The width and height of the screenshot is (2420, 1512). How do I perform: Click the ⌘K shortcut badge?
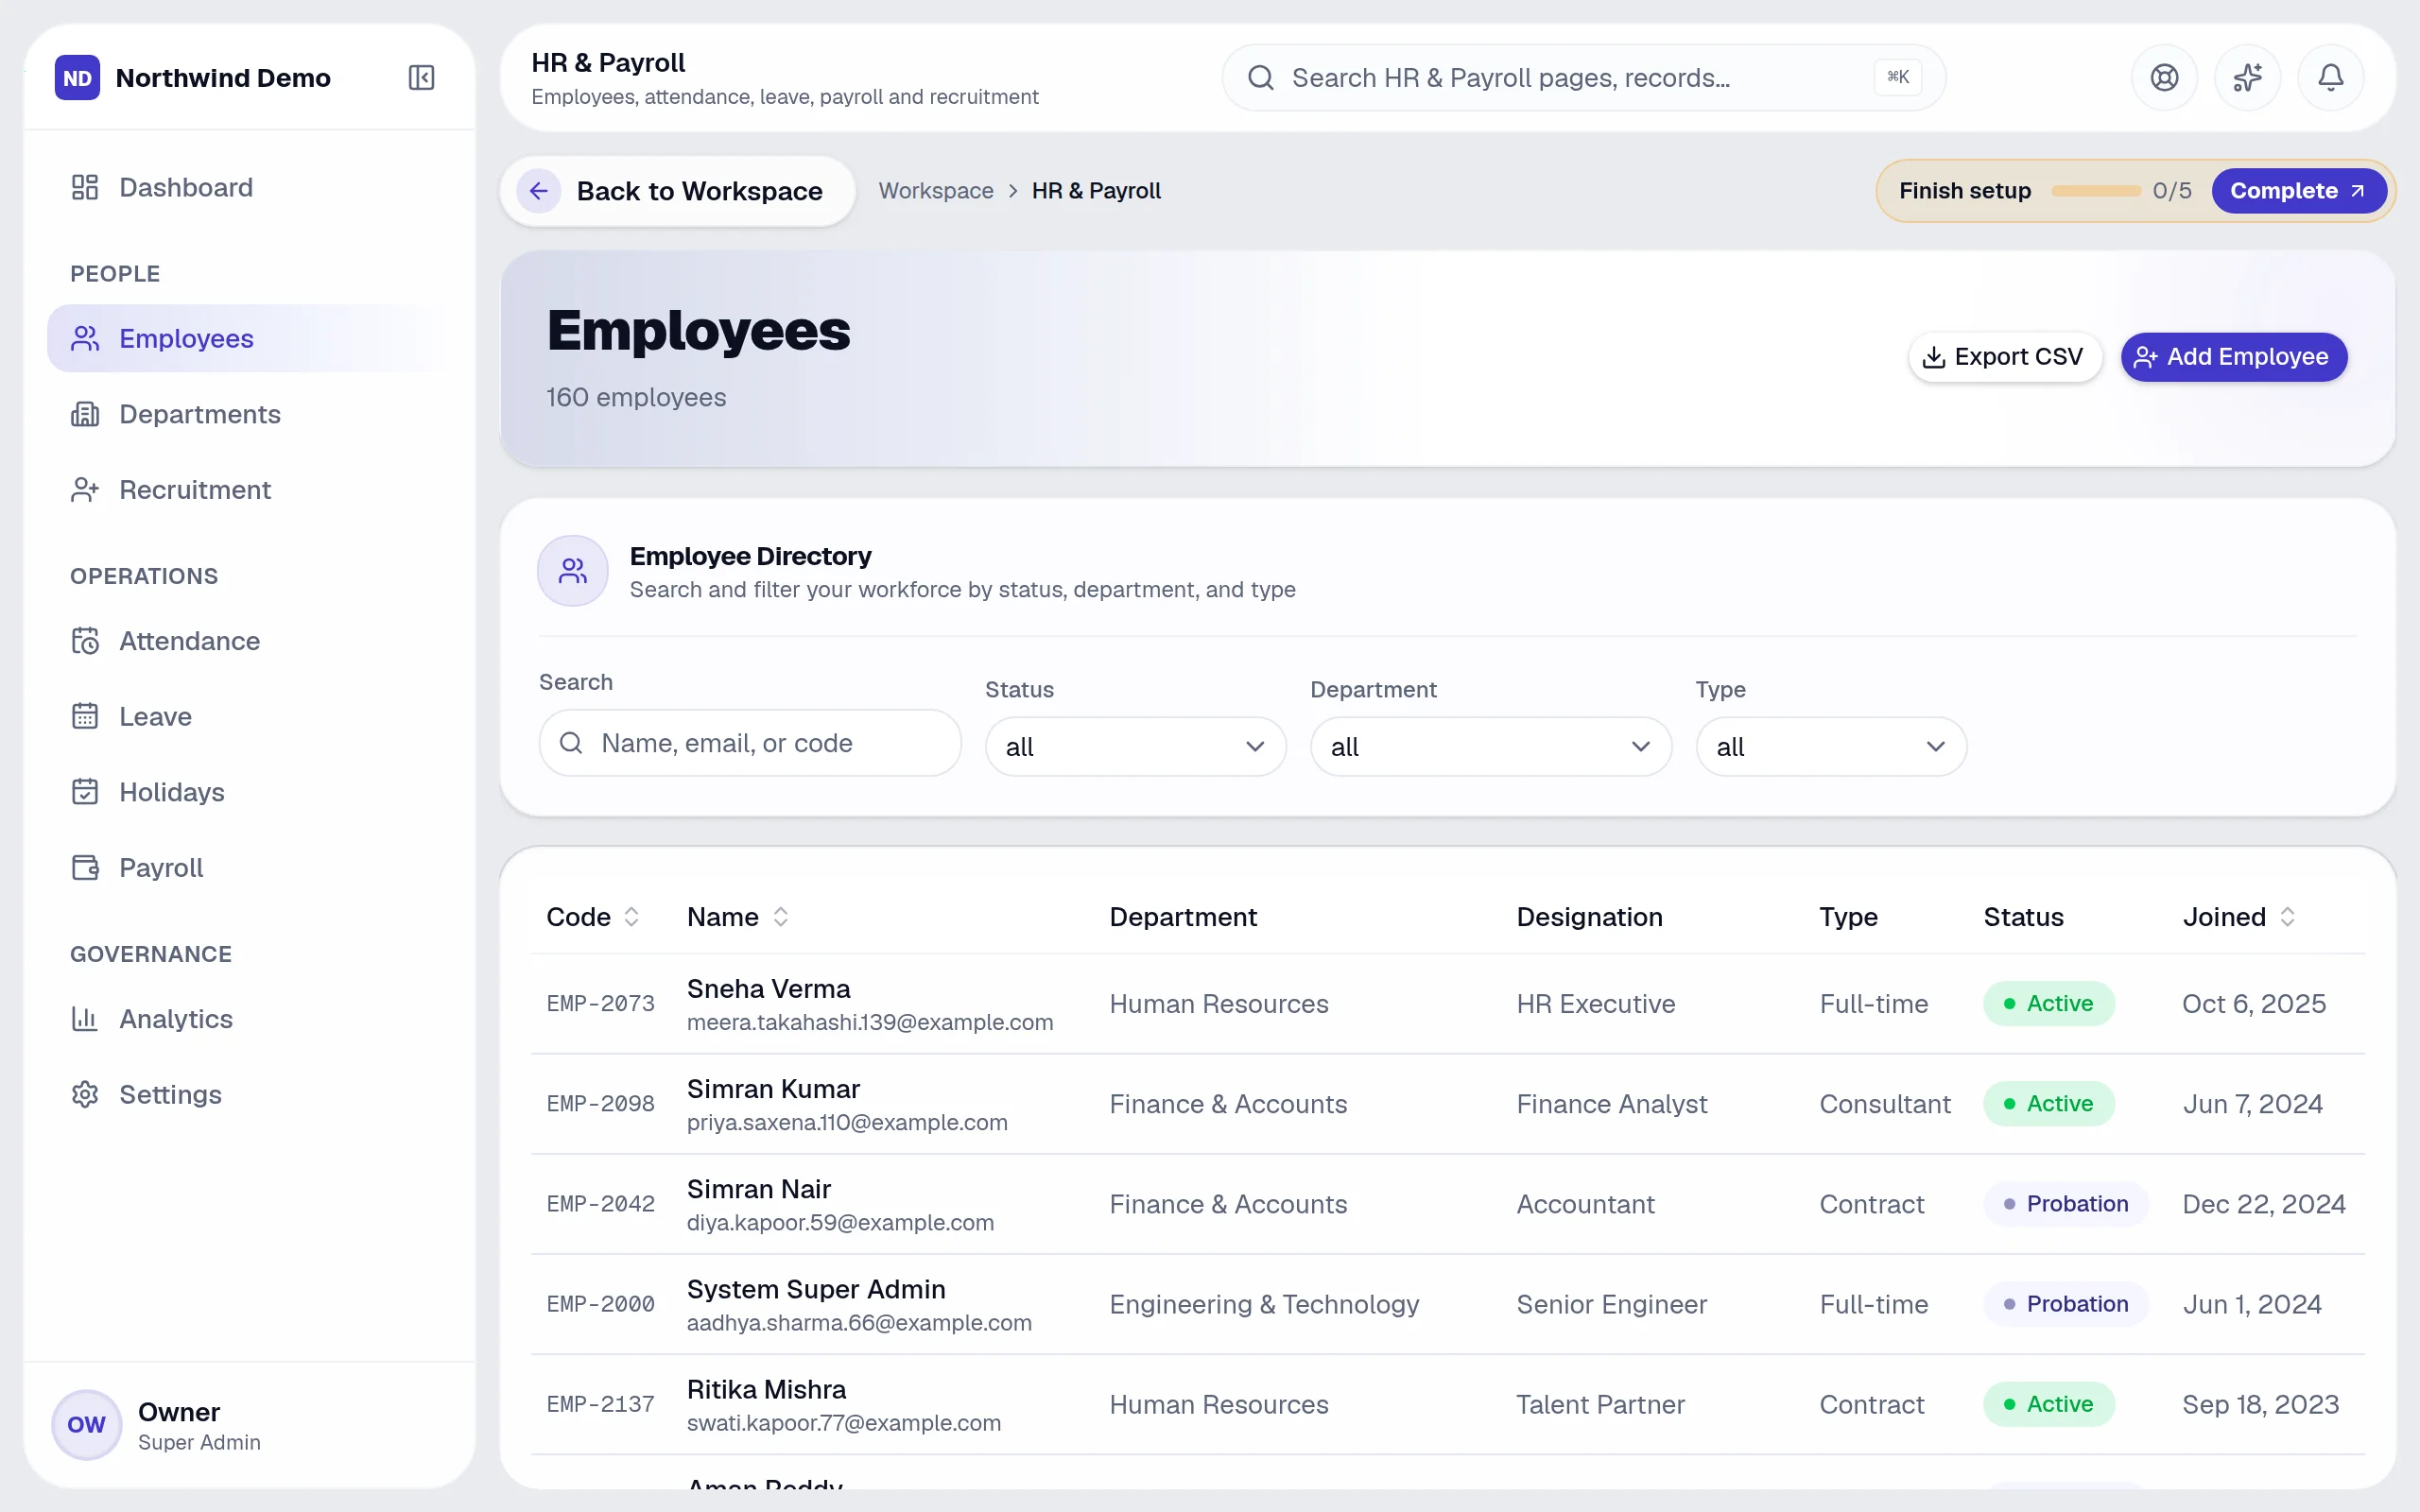[1897, 77]
